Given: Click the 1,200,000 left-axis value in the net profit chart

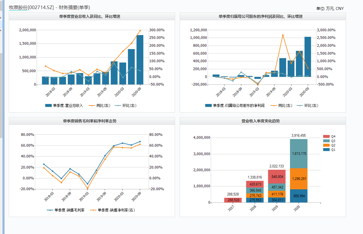Looking at the screenshot, I should click(x=199, y=30).
